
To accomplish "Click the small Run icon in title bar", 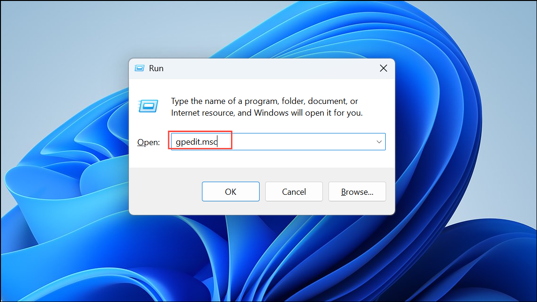I will pos(139,68).
